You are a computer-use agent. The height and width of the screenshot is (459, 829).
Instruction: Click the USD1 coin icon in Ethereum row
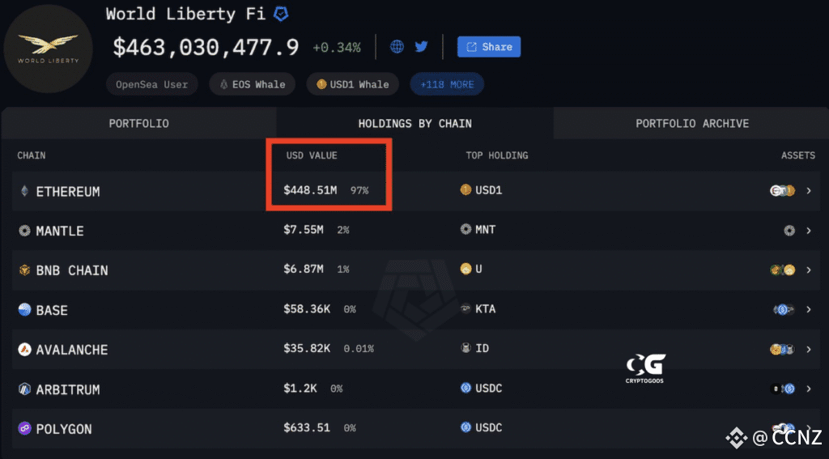tap(466, 190)
